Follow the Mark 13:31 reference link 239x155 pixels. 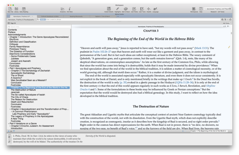click(x=201, y=48)
